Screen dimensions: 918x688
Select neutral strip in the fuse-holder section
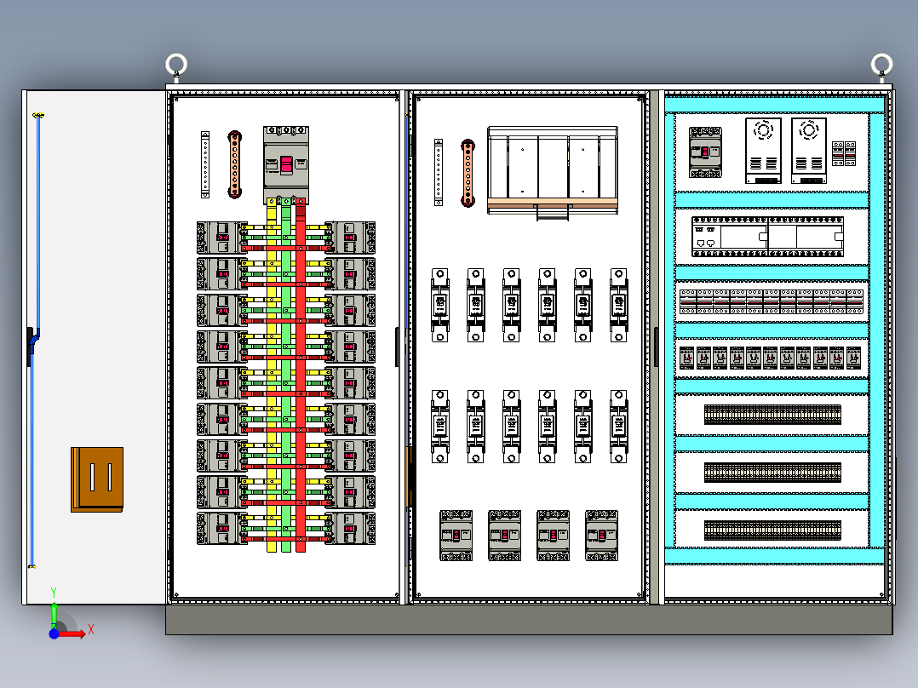[x=439, y=172]
